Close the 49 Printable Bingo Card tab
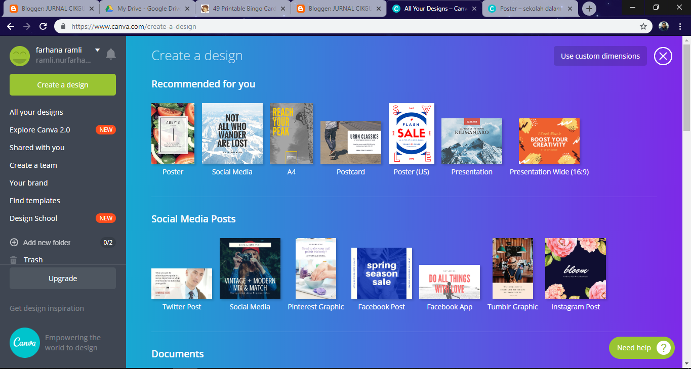 click(x=283, y=9)
